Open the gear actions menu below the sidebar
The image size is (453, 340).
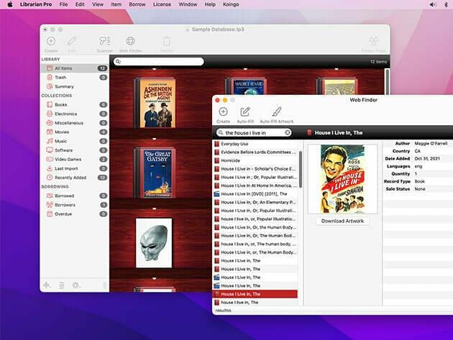75,285
